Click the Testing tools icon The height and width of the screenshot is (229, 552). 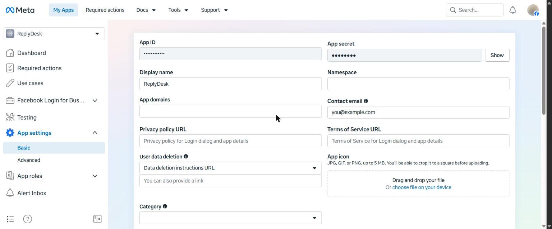click(10, 117)
